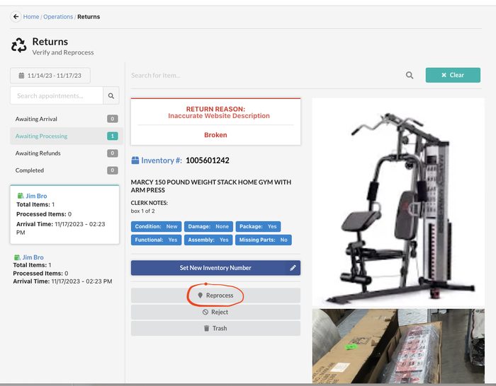Click the Returns recycle icon
Viewport: 496px width, 386px height.
(x=19, y=45)
